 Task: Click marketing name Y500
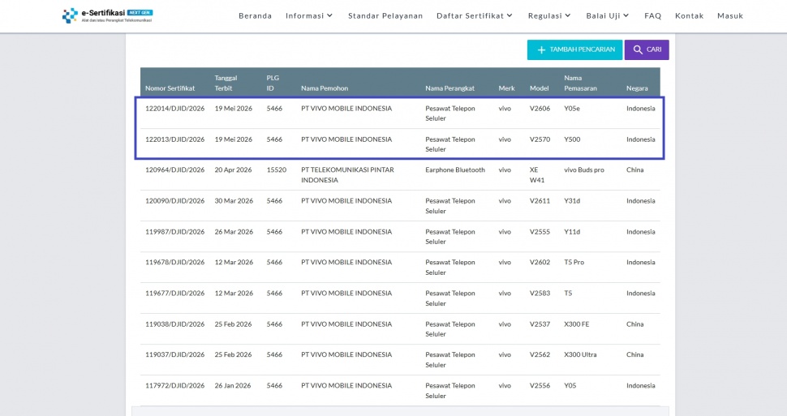coord(572,139)
